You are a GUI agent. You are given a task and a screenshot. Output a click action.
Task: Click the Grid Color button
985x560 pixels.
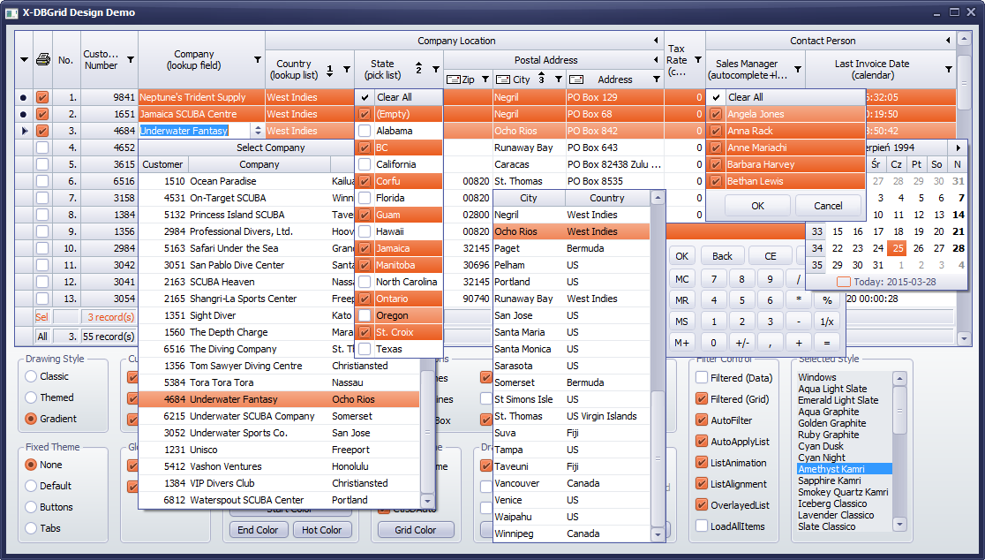pos(415,530)
